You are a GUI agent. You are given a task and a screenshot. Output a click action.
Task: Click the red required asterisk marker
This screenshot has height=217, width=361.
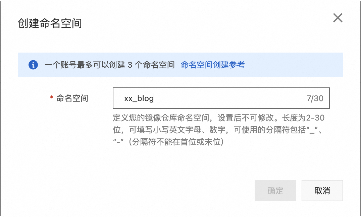[x=51, y=98]
